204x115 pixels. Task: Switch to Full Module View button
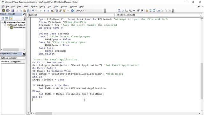[x=31, y=113]
